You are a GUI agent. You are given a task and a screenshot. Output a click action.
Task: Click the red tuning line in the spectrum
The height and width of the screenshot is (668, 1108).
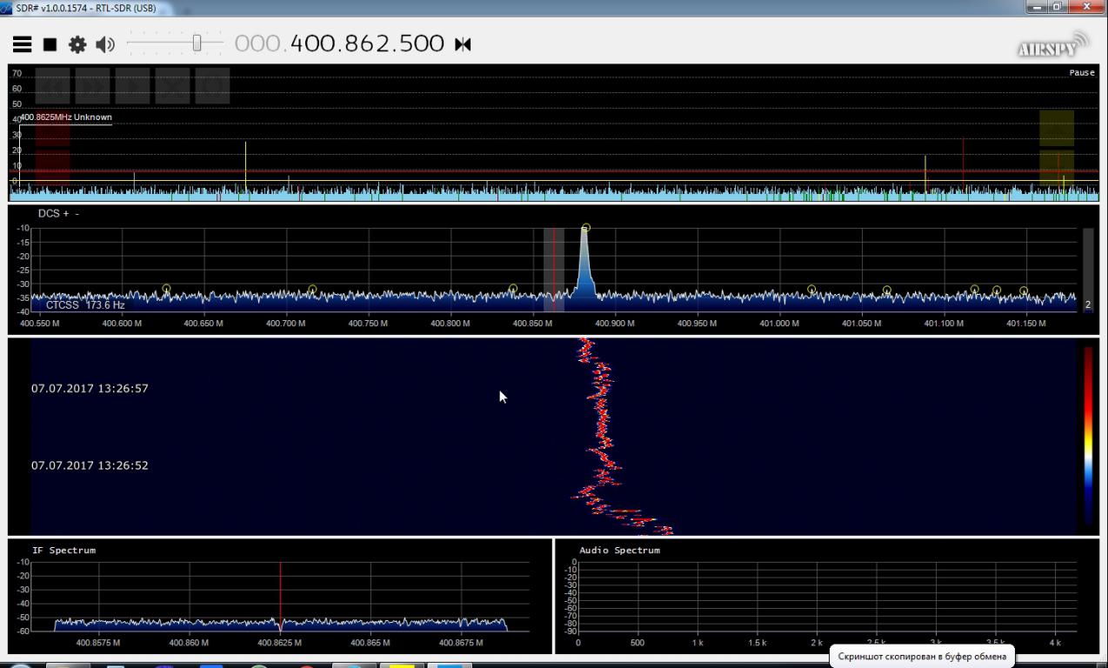(553, 270)
